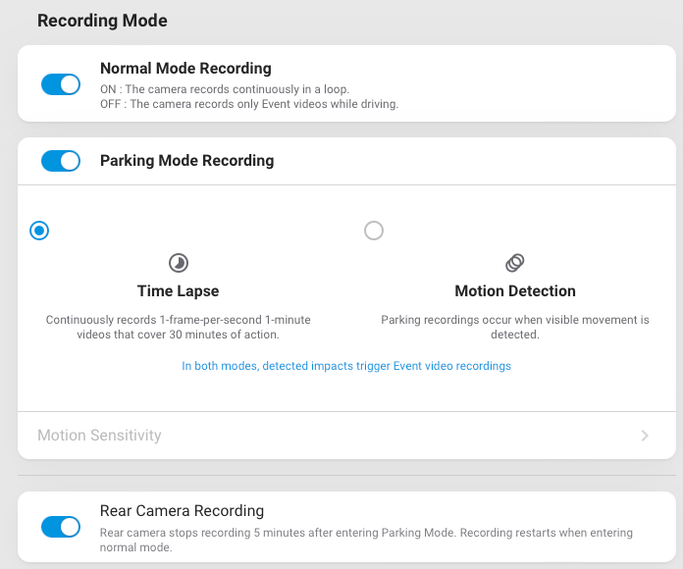Click the Time Lapse clock icon
Screen dimensions: 683x569
(179, 263)
